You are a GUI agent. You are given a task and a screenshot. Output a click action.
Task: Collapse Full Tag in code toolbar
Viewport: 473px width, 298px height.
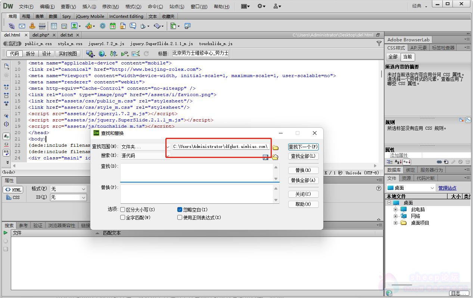coord(6,87)
